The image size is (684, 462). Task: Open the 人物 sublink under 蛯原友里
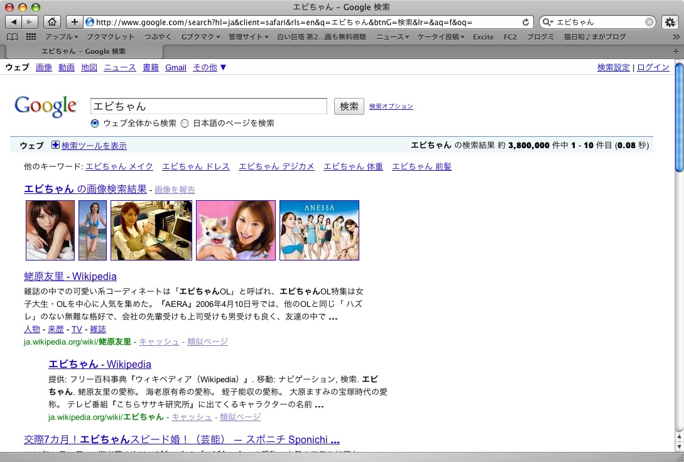(x=32, y=330)
